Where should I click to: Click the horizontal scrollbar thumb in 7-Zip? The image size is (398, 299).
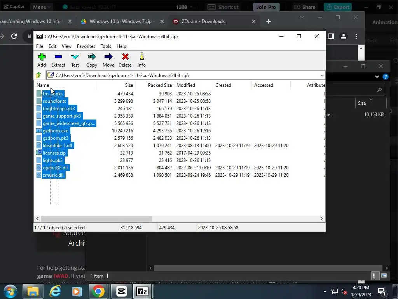coord(96,219)
